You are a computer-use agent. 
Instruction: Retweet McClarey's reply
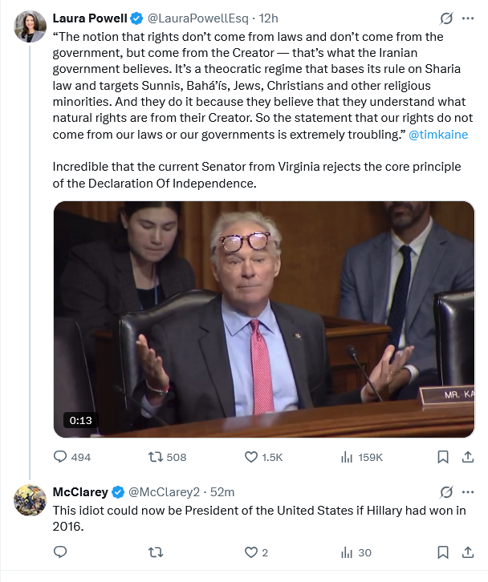[156, 552]
